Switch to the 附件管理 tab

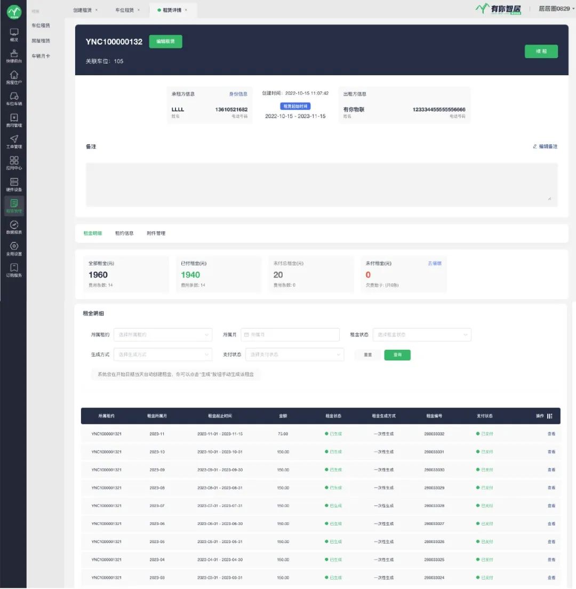click(156, 233)
